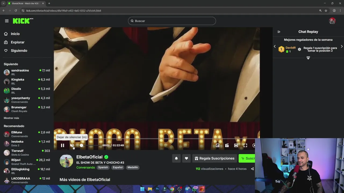Open iwobeka recommended channel
The width and height of the screenshot is (344, 193).
point(27,143)
